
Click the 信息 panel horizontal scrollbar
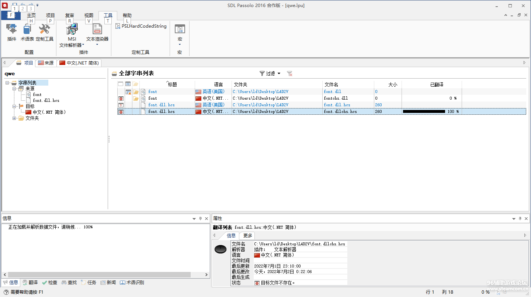tap(99, 275)
